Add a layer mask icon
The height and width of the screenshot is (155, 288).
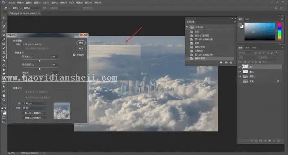[261, 141]
